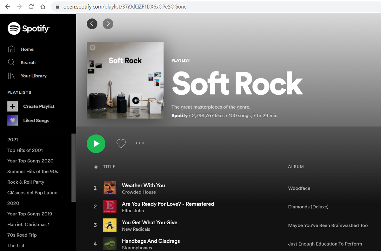Go back with the round back arrow
Image resolution: width=381 pixels, height=251 pixels.
tap(92, 24)
